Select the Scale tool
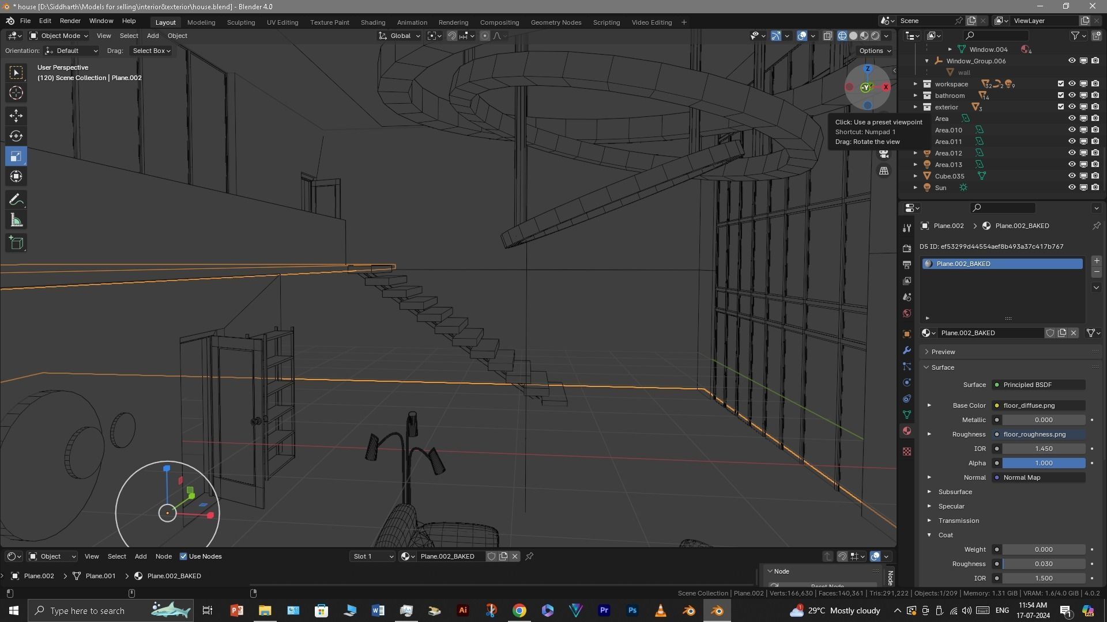The height and width of the screenshot is (622, 1107). coord(16,156)
